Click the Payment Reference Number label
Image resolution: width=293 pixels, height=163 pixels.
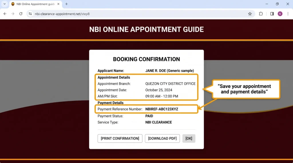click(x=120, y=109)
